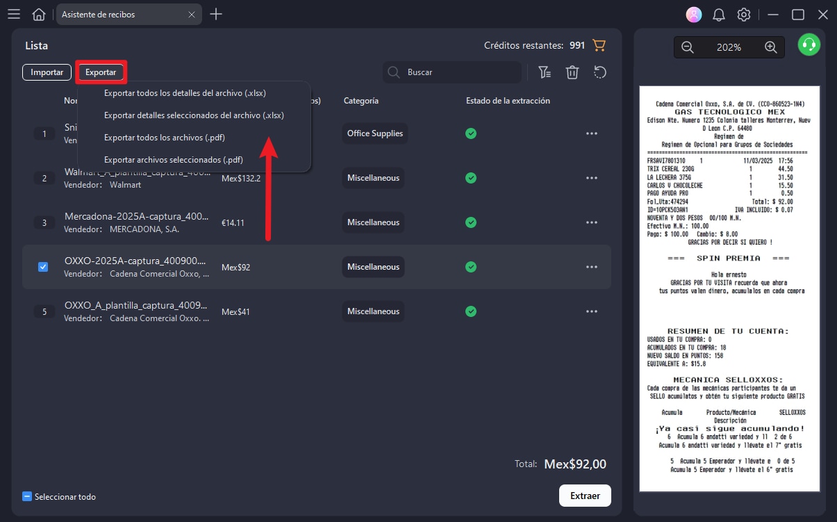Select 'Exportar detalles seleccionados del archivo (.xlsx)'
Viewport: 837px width, 522px height.
pos(195,115)
